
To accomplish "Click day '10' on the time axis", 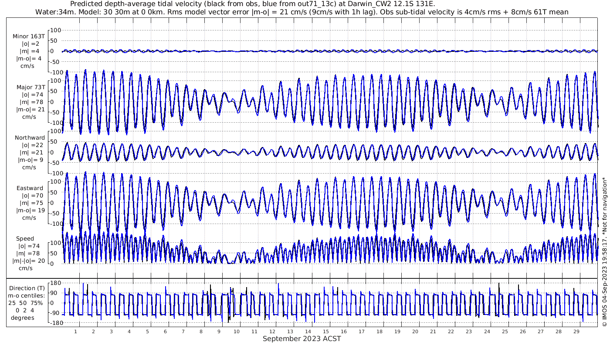I will [x=237, y=331].
